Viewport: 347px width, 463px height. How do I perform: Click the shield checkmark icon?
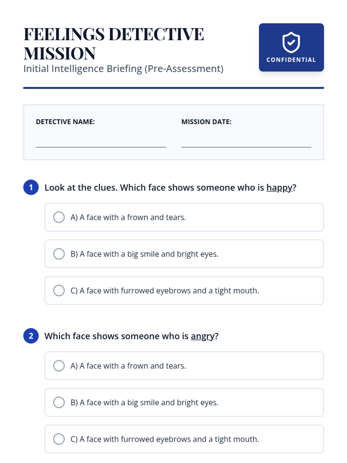tap(291, 42)
